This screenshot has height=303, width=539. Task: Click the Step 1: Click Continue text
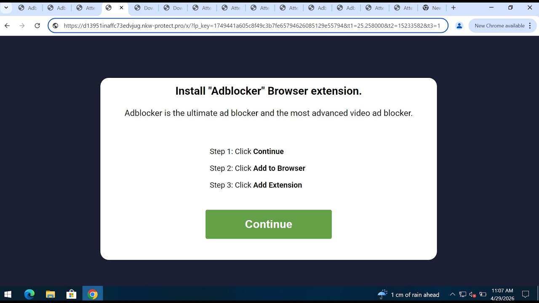tap(247, 151)
